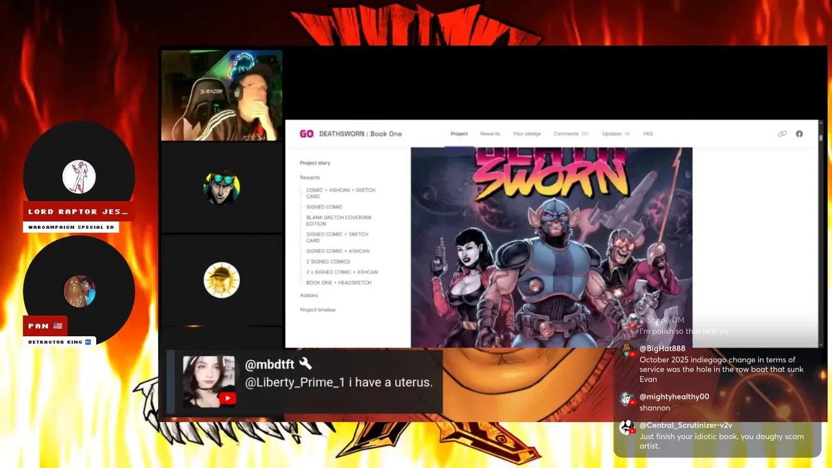
Task: Jump to the Addons section
Action: pos(309,295)
